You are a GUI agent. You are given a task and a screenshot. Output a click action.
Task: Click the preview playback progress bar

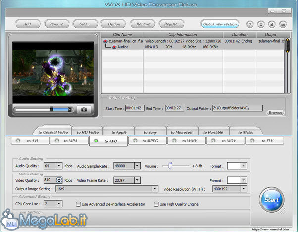(43, 109)
